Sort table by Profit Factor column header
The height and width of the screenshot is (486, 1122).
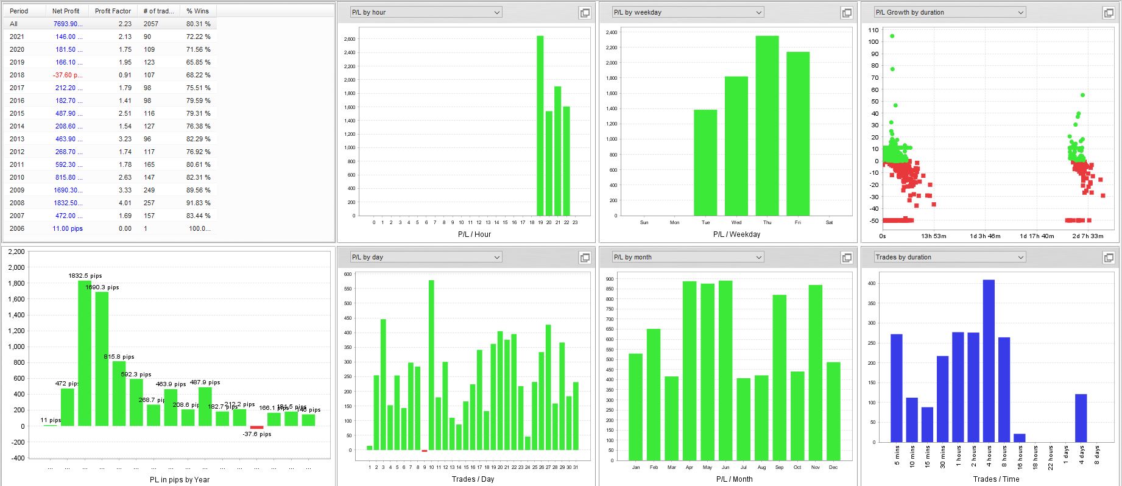point(113,11)
